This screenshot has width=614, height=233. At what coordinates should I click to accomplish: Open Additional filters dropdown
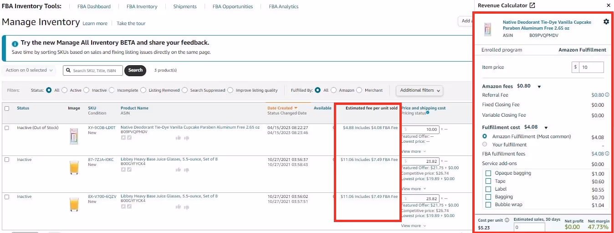pyautogui.click(x=420, y=90)
